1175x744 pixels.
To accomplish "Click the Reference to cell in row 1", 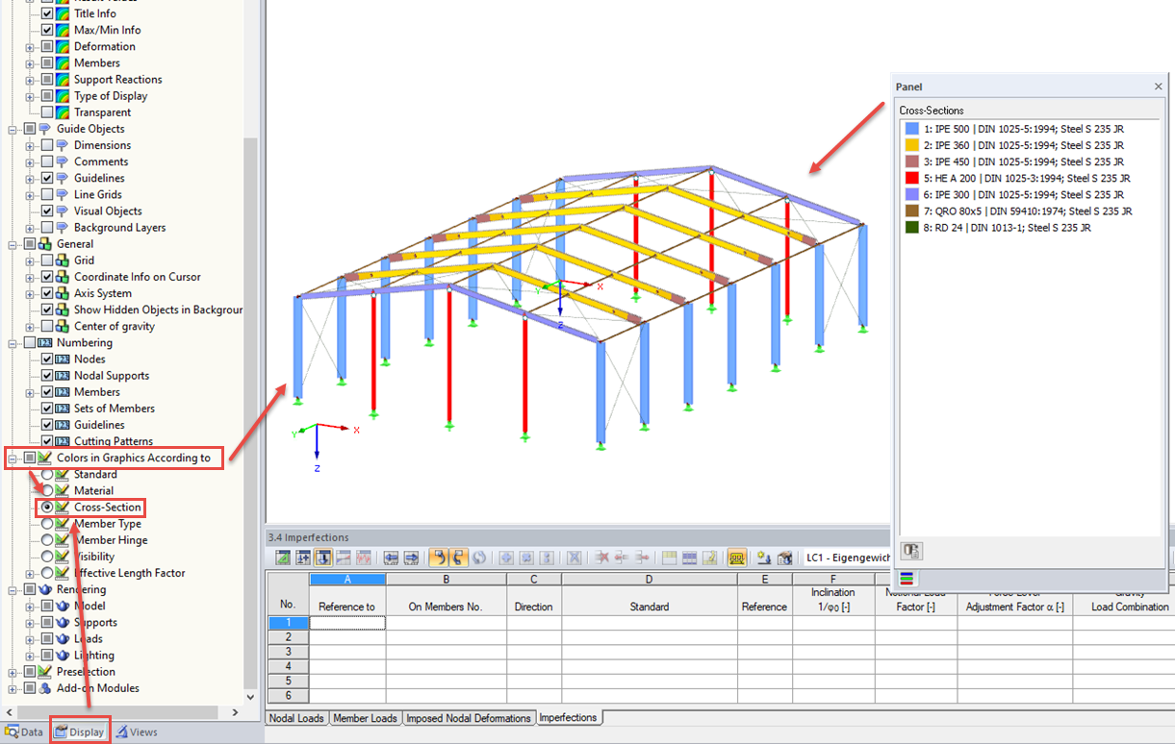I will 347,622.
